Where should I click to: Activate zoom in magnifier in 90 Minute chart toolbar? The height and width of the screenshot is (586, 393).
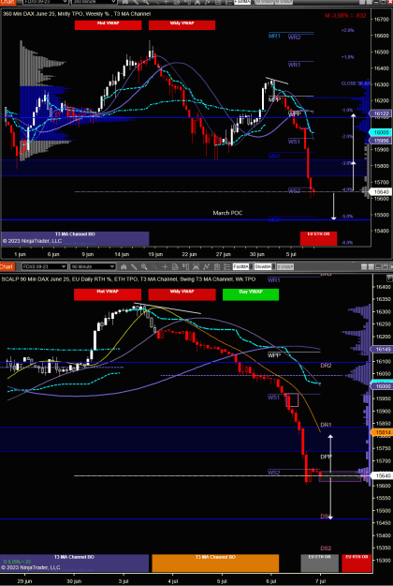tap(144, 266)
